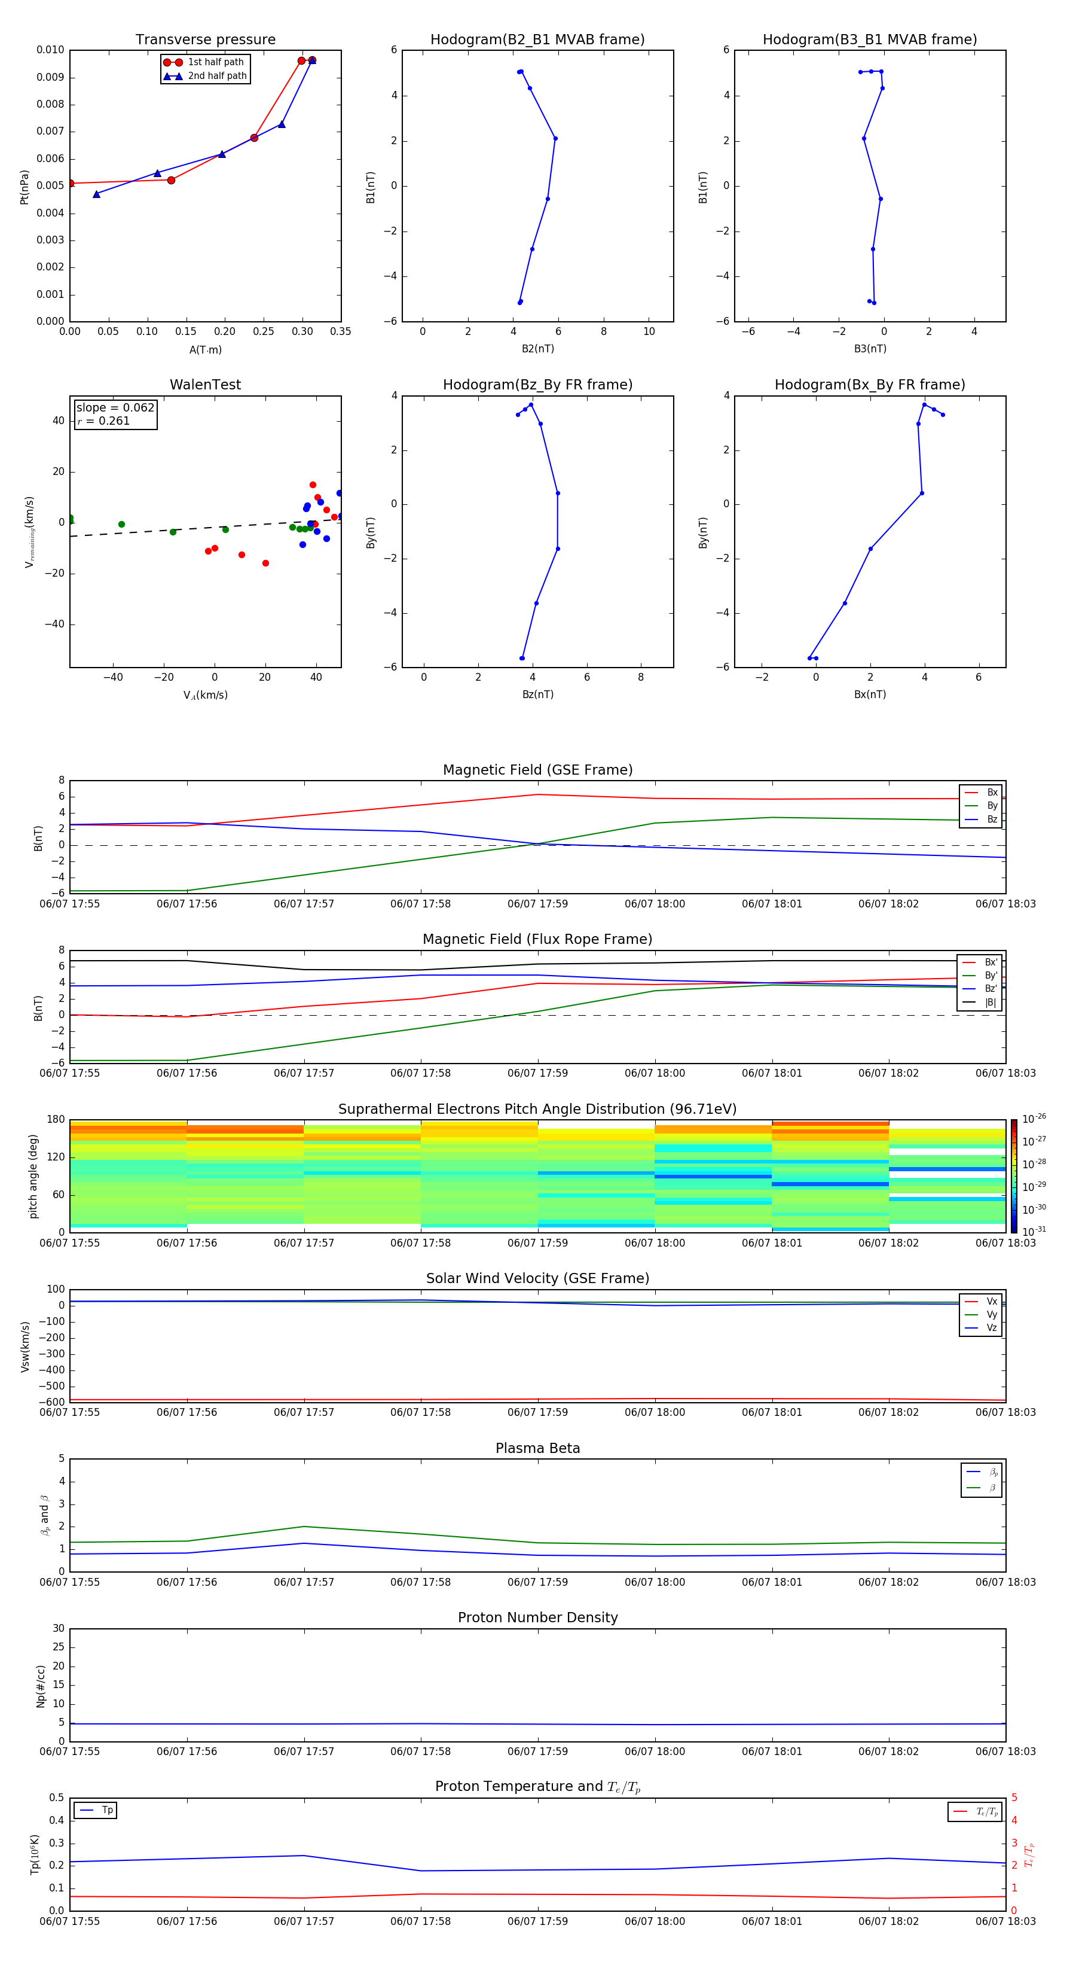
Task: Select the "r = 0.261" annotation text
Action: 103,421
